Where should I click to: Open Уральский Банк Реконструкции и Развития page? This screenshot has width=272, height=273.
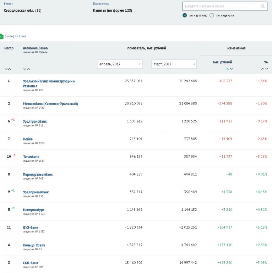49,83
